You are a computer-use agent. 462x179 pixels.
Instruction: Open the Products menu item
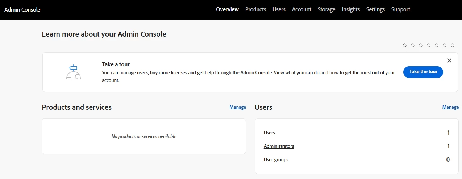point(255,9)
